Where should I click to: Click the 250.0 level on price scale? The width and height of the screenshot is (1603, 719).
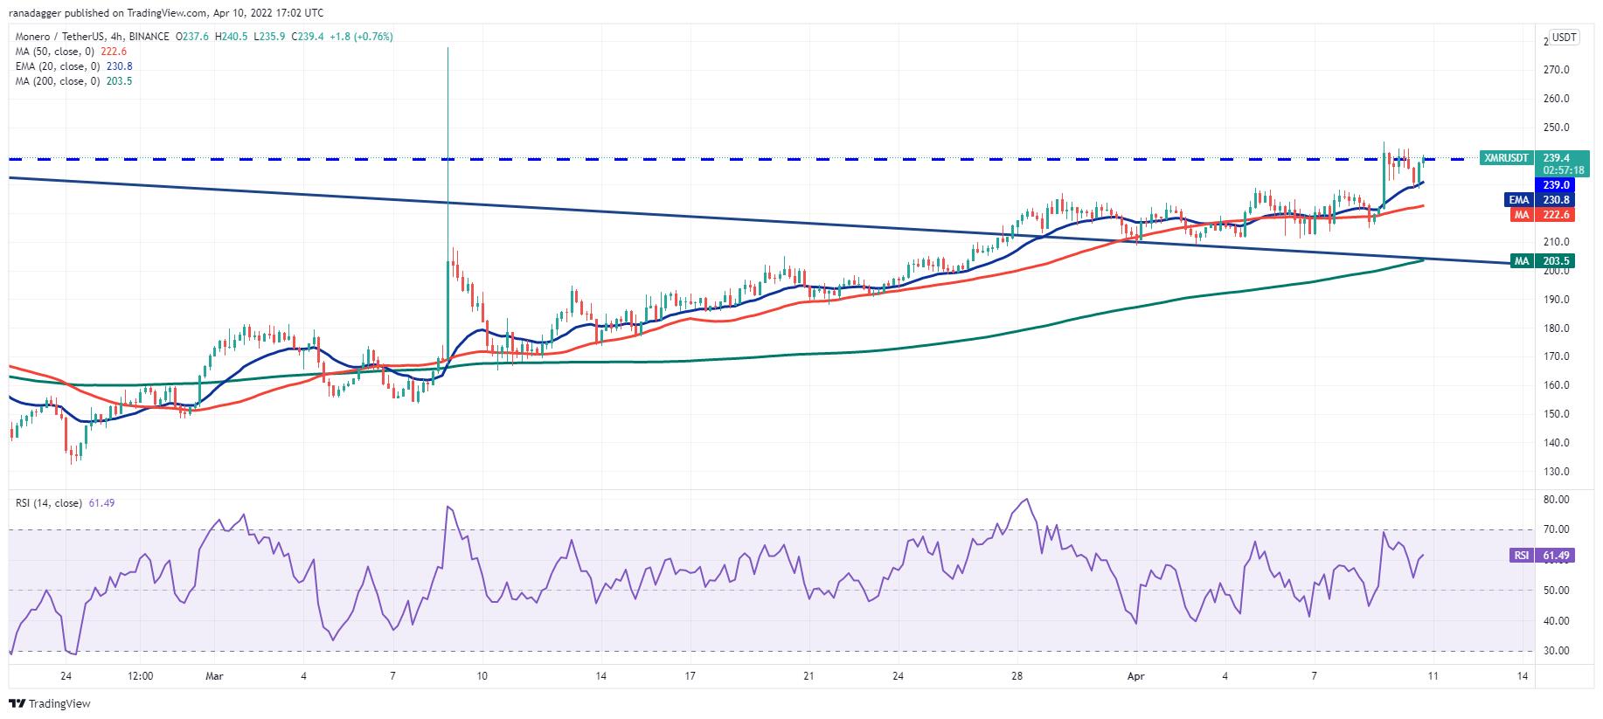pyautogui.click(x=1557, y=128)
